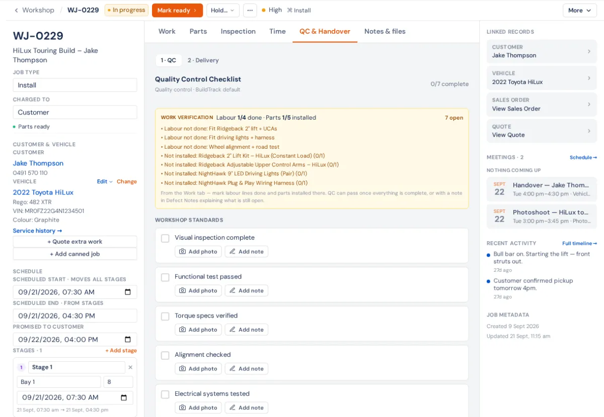The width and height of the screenshot is (604, 417).
Task: Open calendar picker for Scheduled Start
Action: [x=128, y=292]
